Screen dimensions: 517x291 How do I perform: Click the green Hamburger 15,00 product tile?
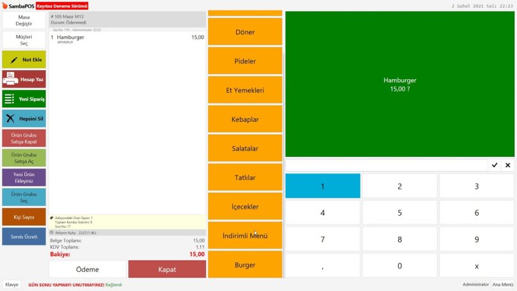click(400, 84)
